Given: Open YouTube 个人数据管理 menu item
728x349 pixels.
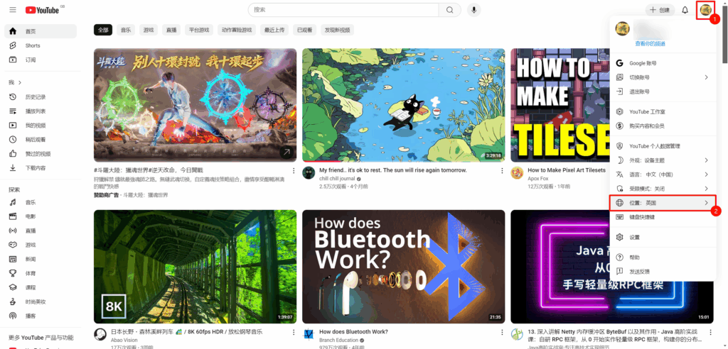Looking at the screenshot, I should 663,146.
